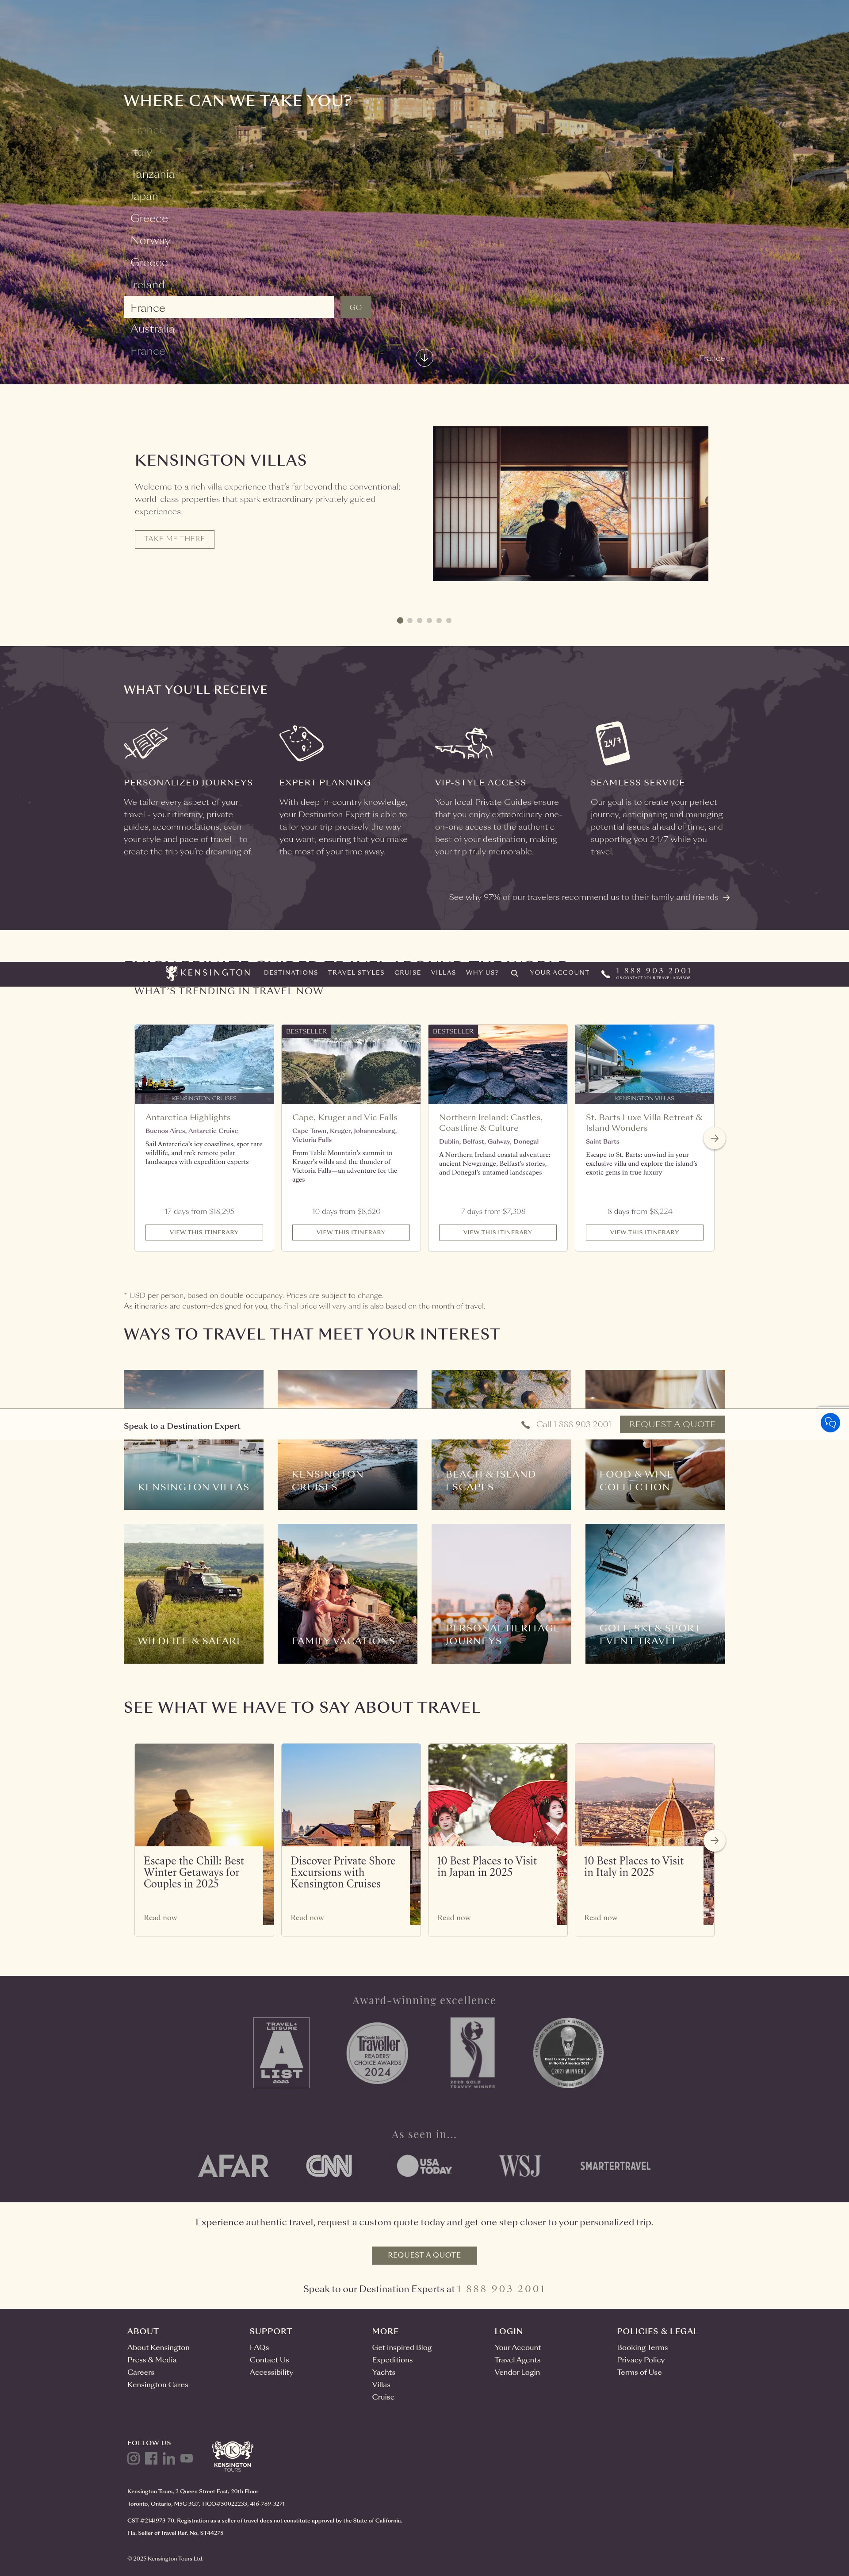This screenshot has width=849, height=2576.
Task: Click the destination input field showing France
Action: point(229,307)
